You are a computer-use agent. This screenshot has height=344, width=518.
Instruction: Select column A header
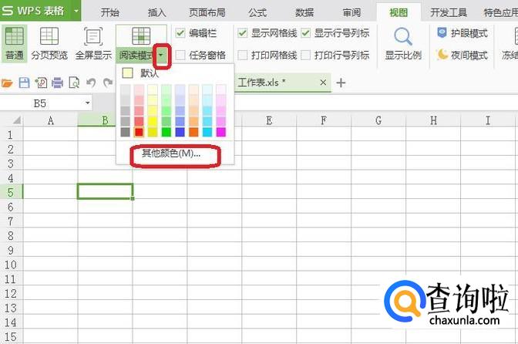[51, 120]
